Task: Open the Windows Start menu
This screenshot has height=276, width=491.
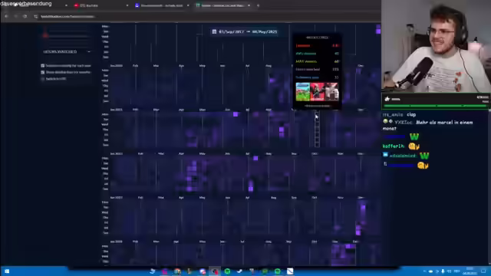Action: pyautogui.click(x=7, y=271)
